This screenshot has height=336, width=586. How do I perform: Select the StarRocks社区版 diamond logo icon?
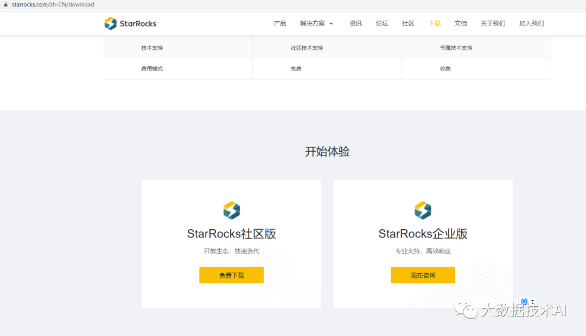231,210
